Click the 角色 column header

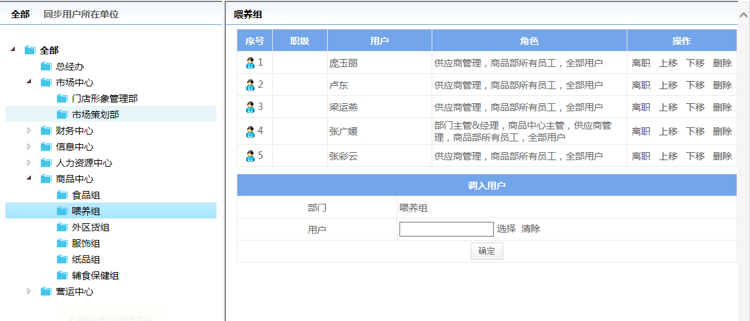tap(529, 41)
